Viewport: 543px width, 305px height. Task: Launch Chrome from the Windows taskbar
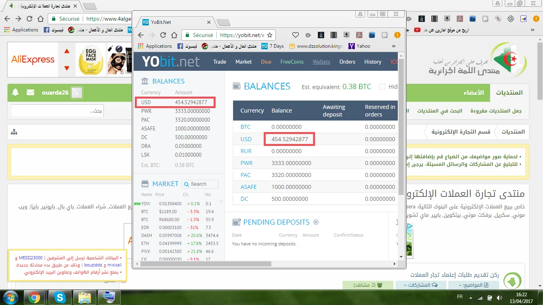(34, 297)
